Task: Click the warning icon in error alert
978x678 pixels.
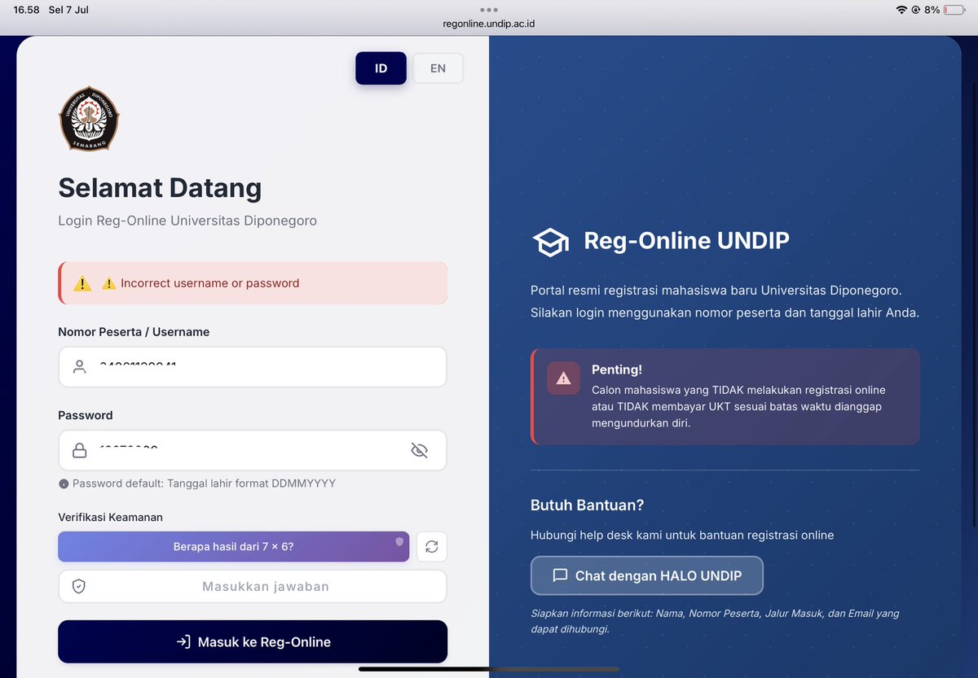Action: tap(82, 283)
